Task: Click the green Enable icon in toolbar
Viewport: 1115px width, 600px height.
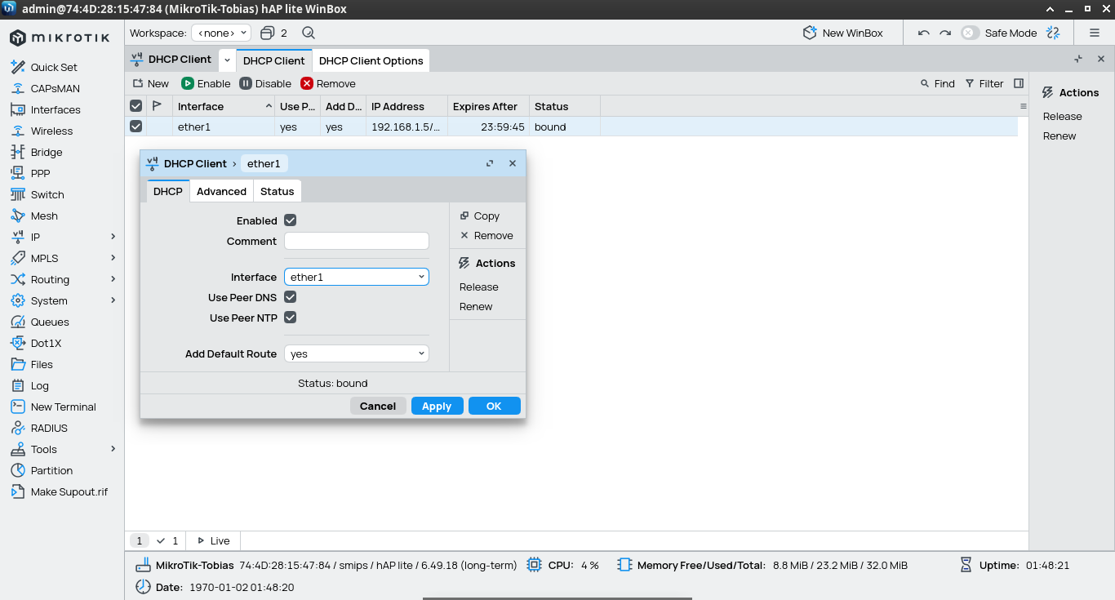Action: [188, 83]
